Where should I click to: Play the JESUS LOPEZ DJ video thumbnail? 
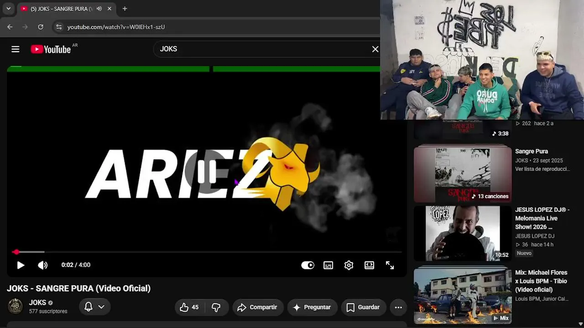(463, 233)
